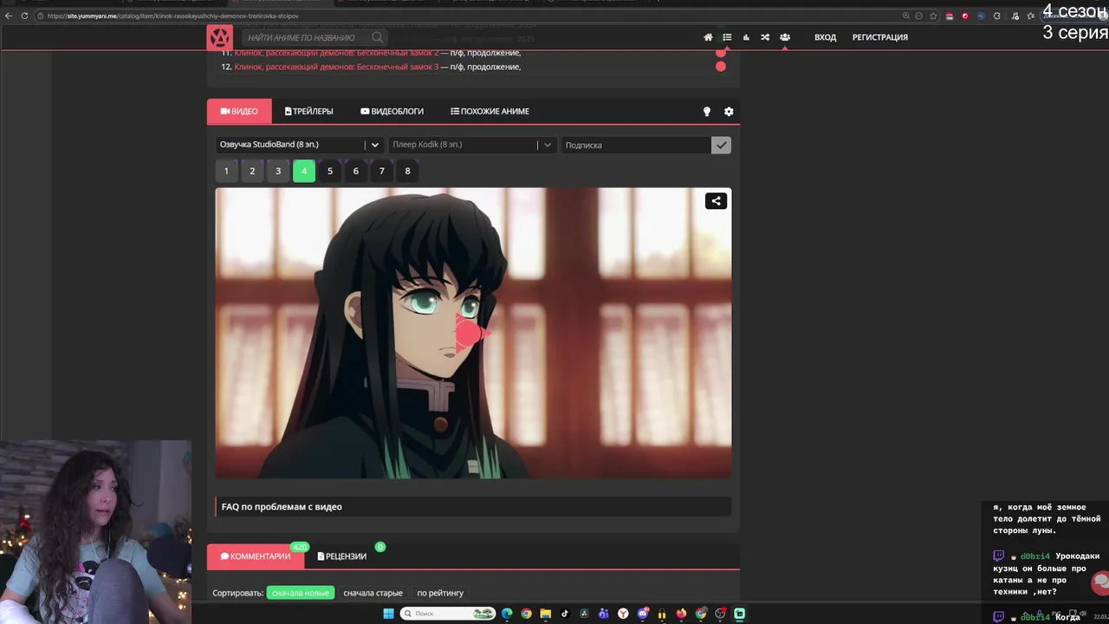This screenshot has height=624, width=1109.
Task: Click the red circular extension icon
Action: [965, 16]
